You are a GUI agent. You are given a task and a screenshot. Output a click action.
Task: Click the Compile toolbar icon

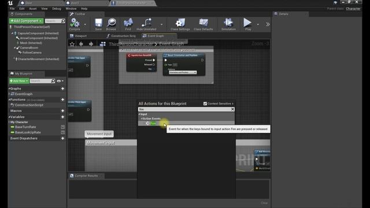(75, 24)
